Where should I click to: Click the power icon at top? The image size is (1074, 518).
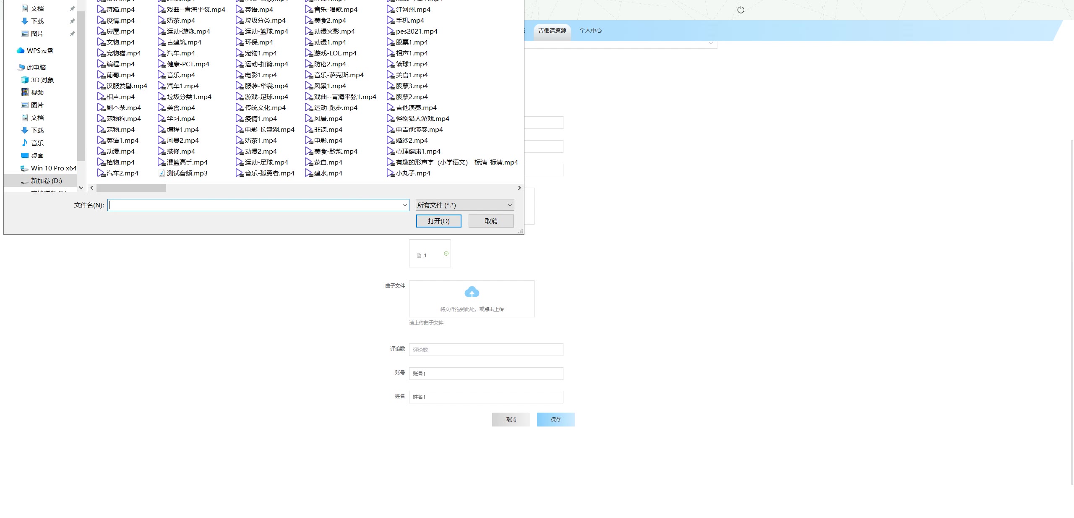[x=740, y=10]
